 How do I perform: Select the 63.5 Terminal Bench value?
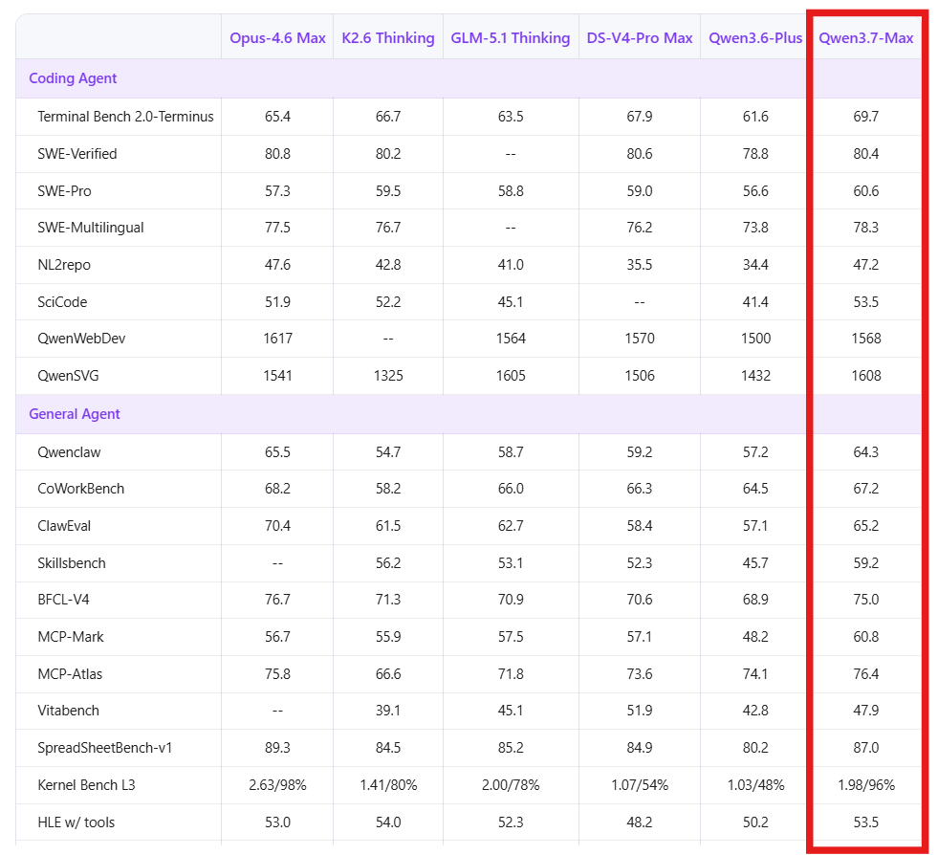pos(511,117)
